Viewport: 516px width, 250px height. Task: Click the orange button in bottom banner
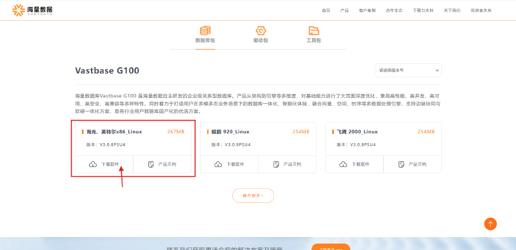point(331,247)
